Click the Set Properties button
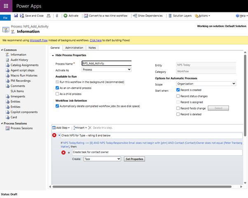Image resolution: width=248 pixels, height=198 pixels. (x=134, y=159)
